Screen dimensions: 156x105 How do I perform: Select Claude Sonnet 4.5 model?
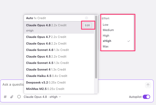pyautogui.click(x=59, y=63)
